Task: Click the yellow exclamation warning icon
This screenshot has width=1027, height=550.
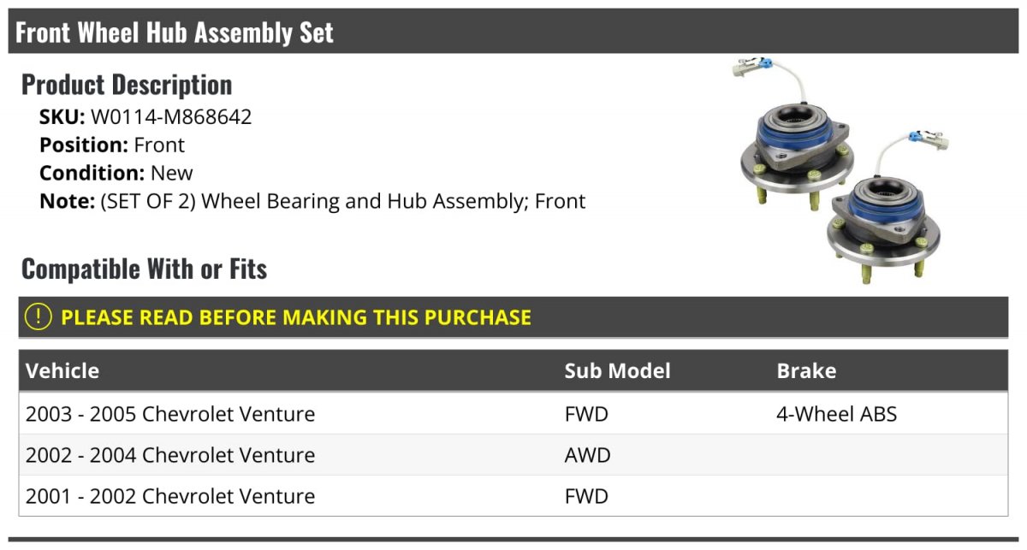Action: point(39,316)
